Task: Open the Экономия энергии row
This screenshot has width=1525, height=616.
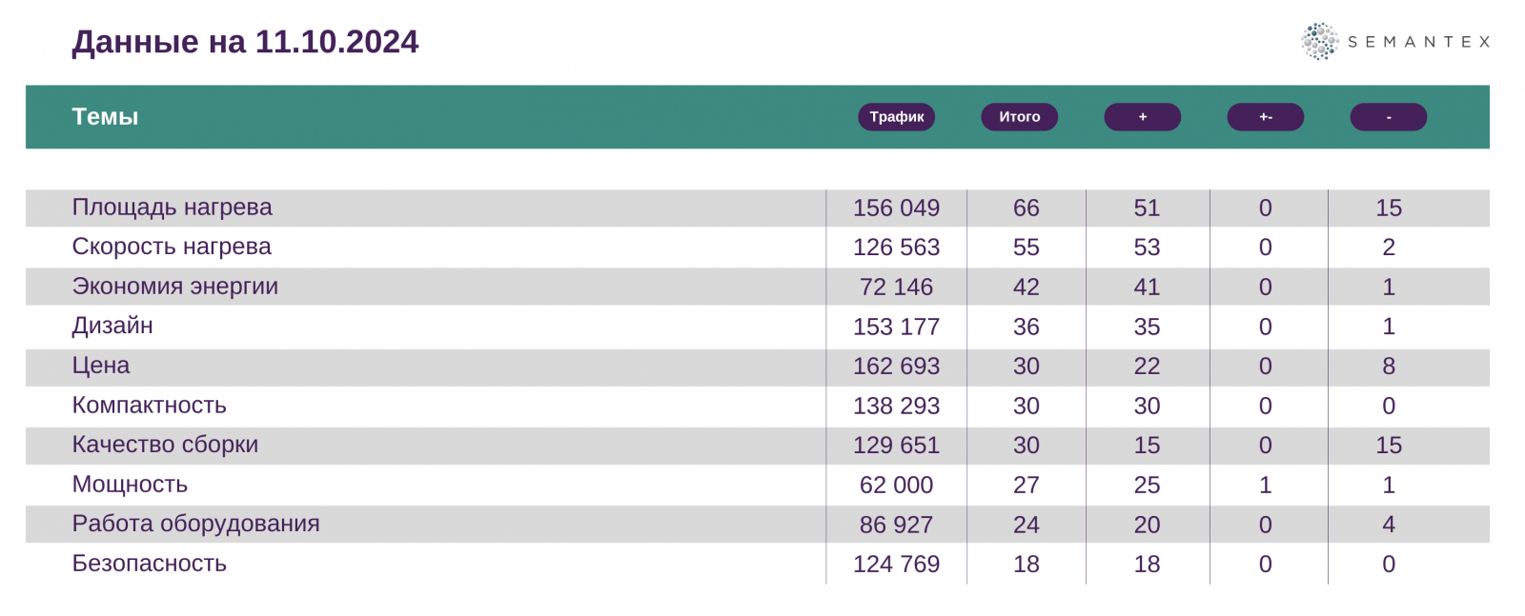Action: [x=175, y=287]
